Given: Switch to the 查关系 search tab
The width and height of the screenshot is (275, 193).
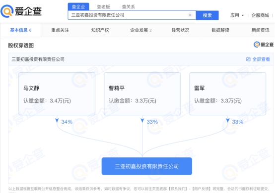Looking at the screenshot, I should coord(129,7).
